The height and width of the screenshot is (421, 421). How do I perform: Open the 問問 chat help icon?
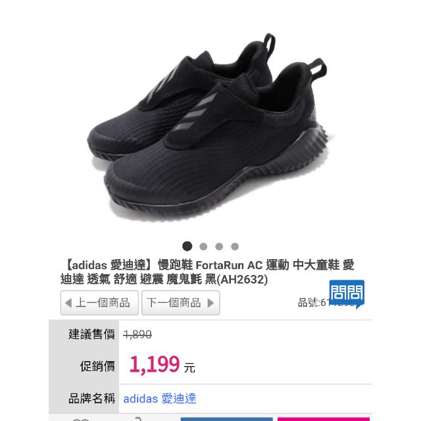347,294
